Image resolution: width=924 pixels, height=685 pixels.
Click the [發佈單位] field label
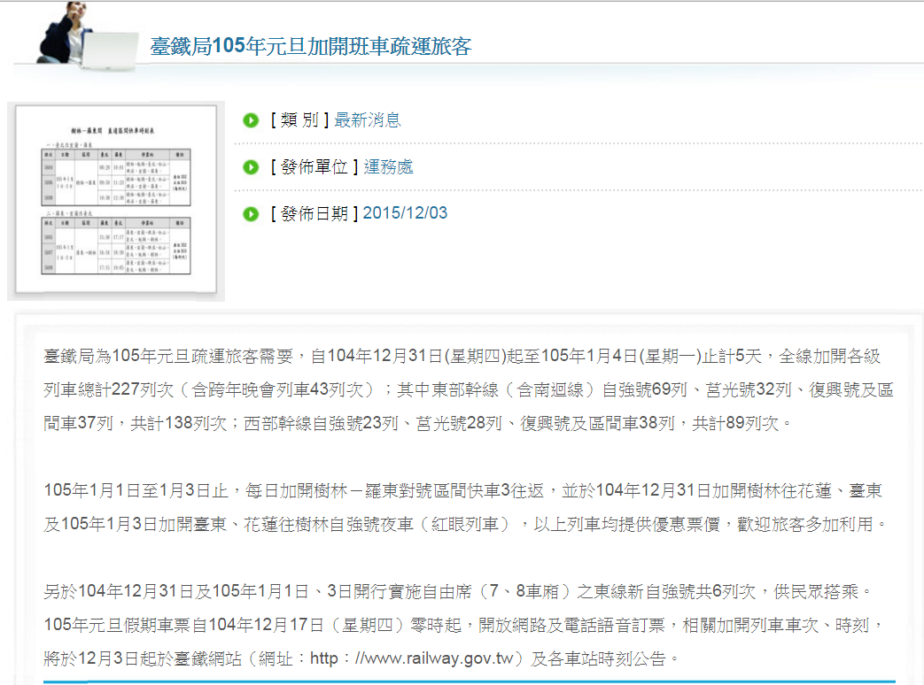point(314,167)
